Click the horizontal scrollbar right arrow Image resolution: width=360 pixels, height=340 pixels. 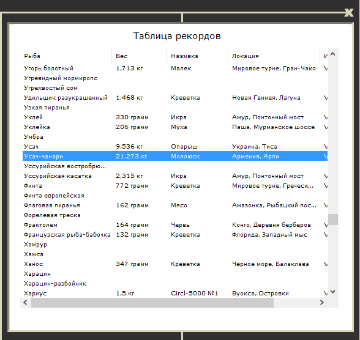point(322,303)
